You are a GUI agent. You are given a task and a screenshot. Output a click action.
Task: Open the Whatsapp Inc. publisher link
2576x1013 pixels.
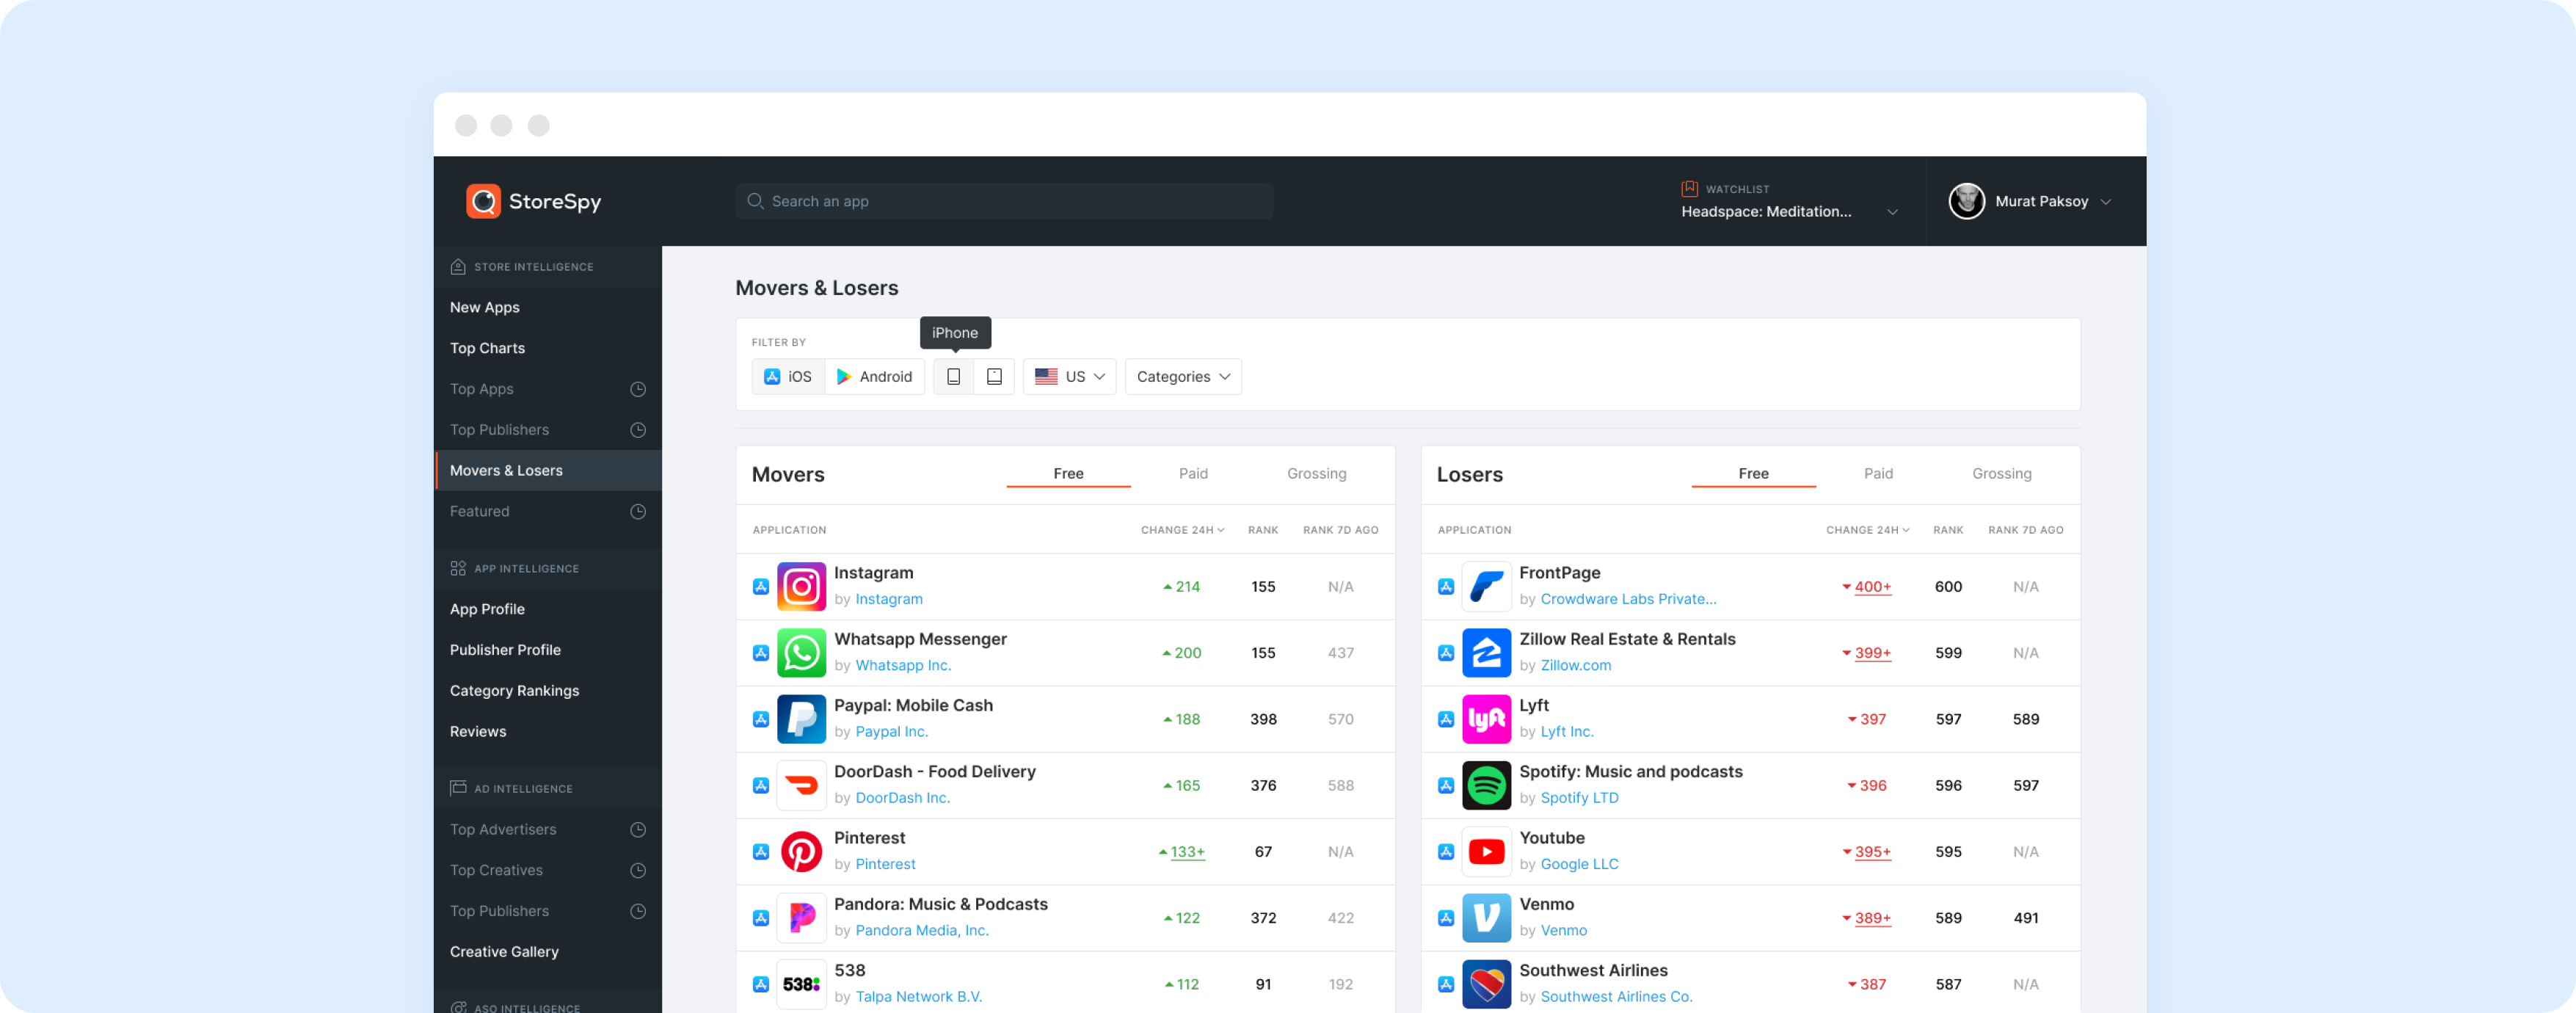point(903,665)
